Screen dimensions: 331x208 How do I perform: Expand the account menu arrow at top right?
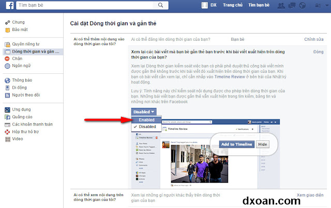(x=327, y=6)
